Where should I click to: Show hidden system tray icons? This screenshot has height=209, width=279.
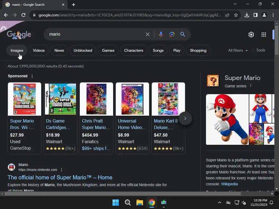[220, 202]
